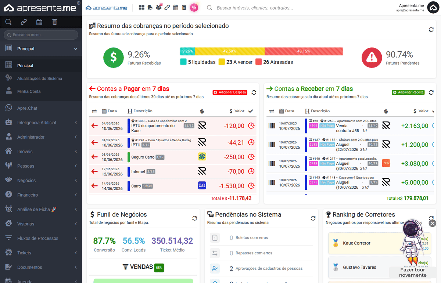Click the link icon in top toolbar
The image size is (441, 283).
tap(167, 7)
